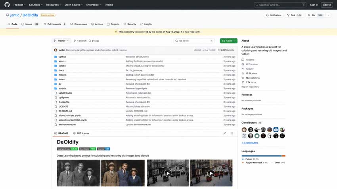
Task: Star the repository
Action: coord(316,15)
